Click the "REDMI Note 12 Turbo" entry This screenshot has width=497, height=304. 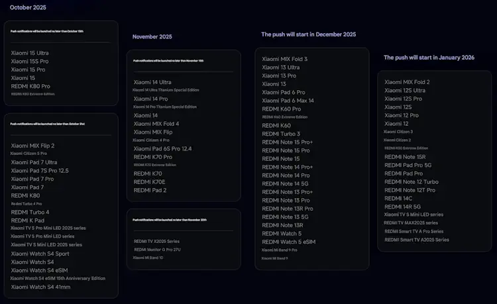[412, 181]
